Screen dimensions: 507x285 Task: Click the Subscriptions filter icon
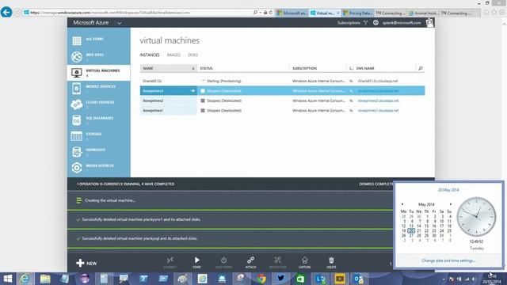(365, 23)
